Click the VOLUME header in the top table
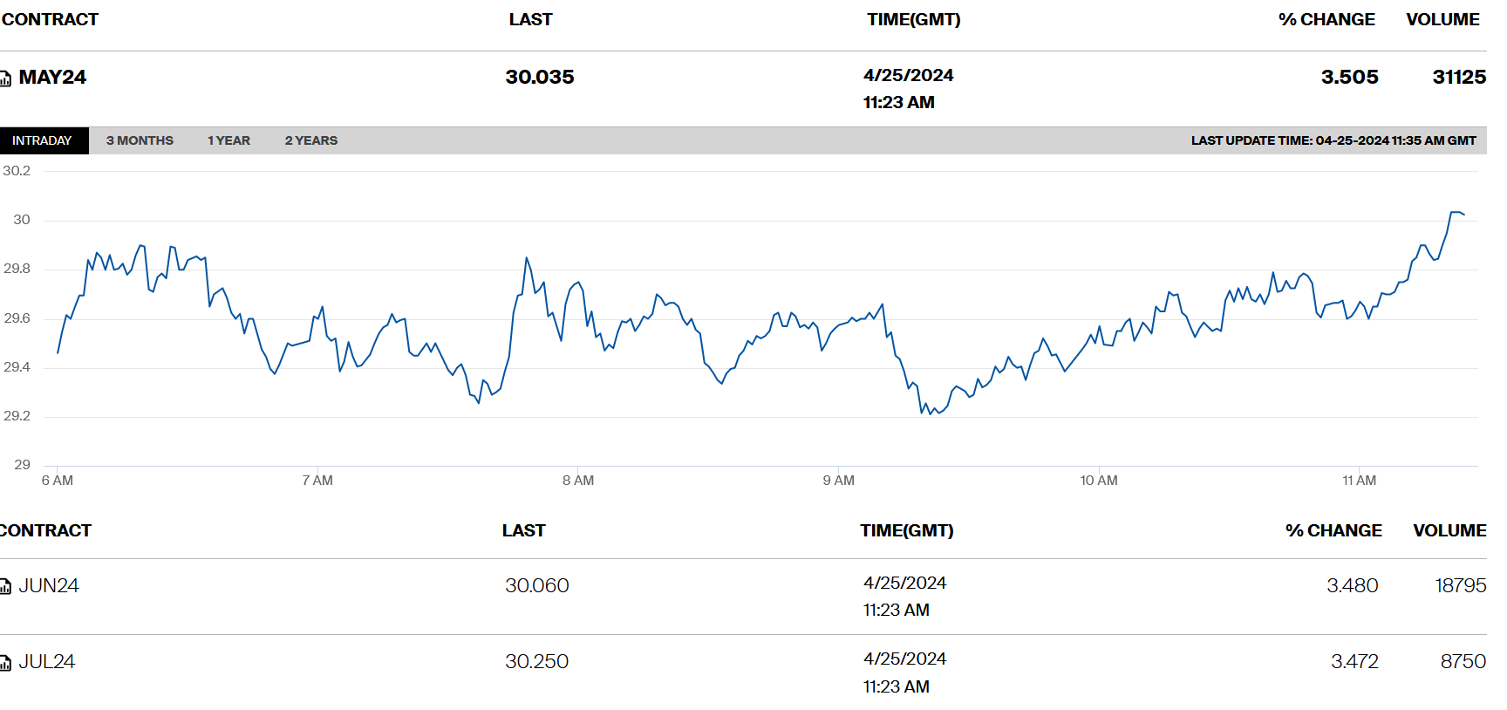 tap(1442, 19)
